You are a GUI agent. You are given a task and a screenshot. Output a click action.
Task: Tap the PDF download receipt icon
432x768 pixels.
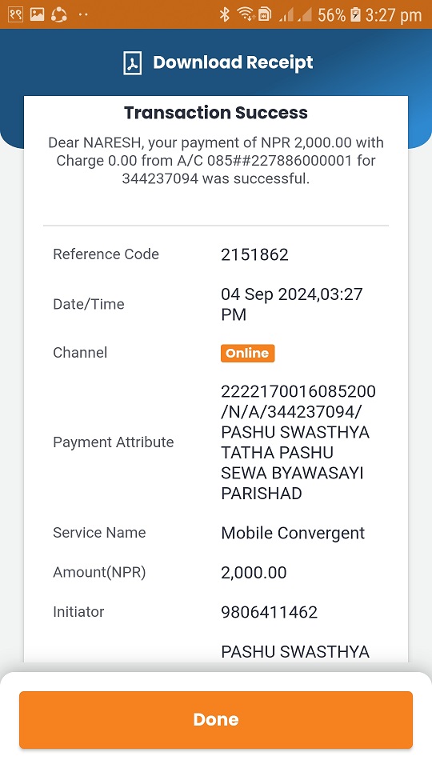point(132,62)
